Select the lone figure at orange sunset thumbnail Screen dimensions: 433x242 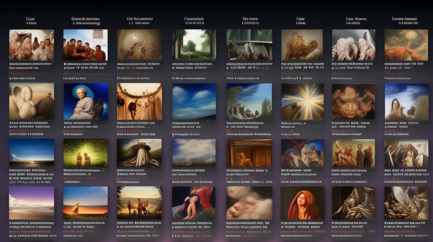[x=85, y=203]
